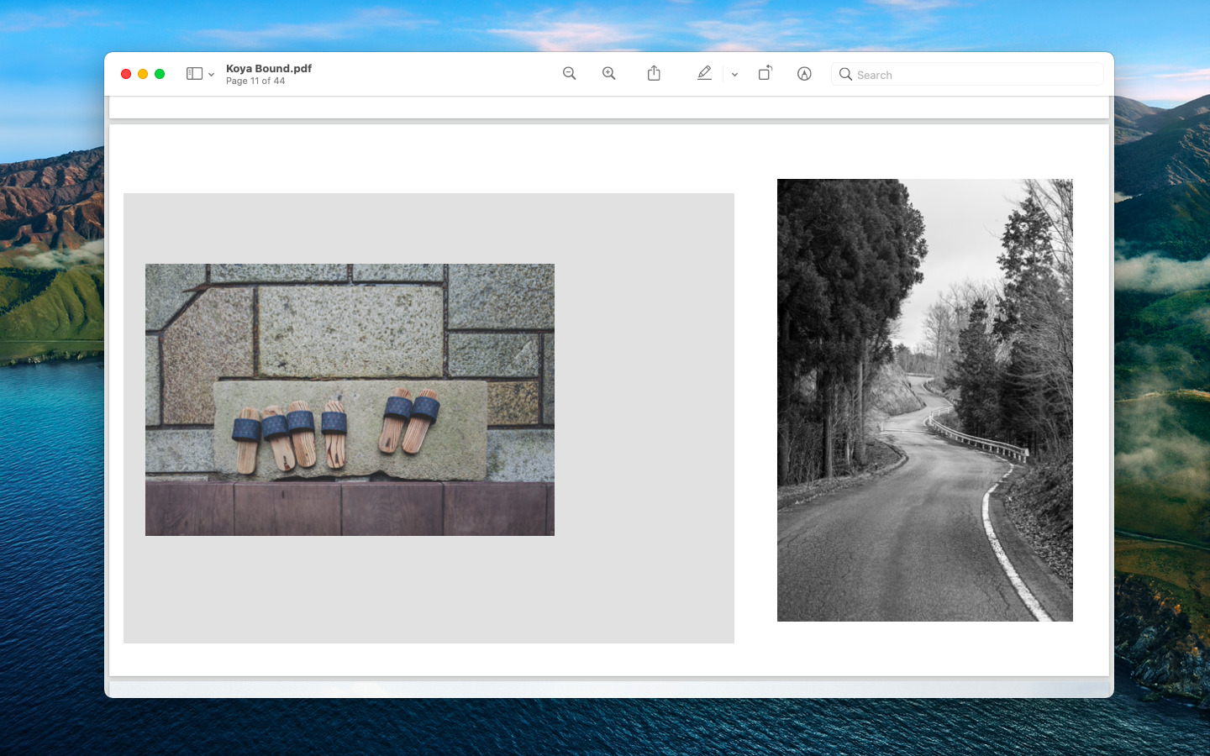Click the Zoom In magnifier icon

pos(609,74)
